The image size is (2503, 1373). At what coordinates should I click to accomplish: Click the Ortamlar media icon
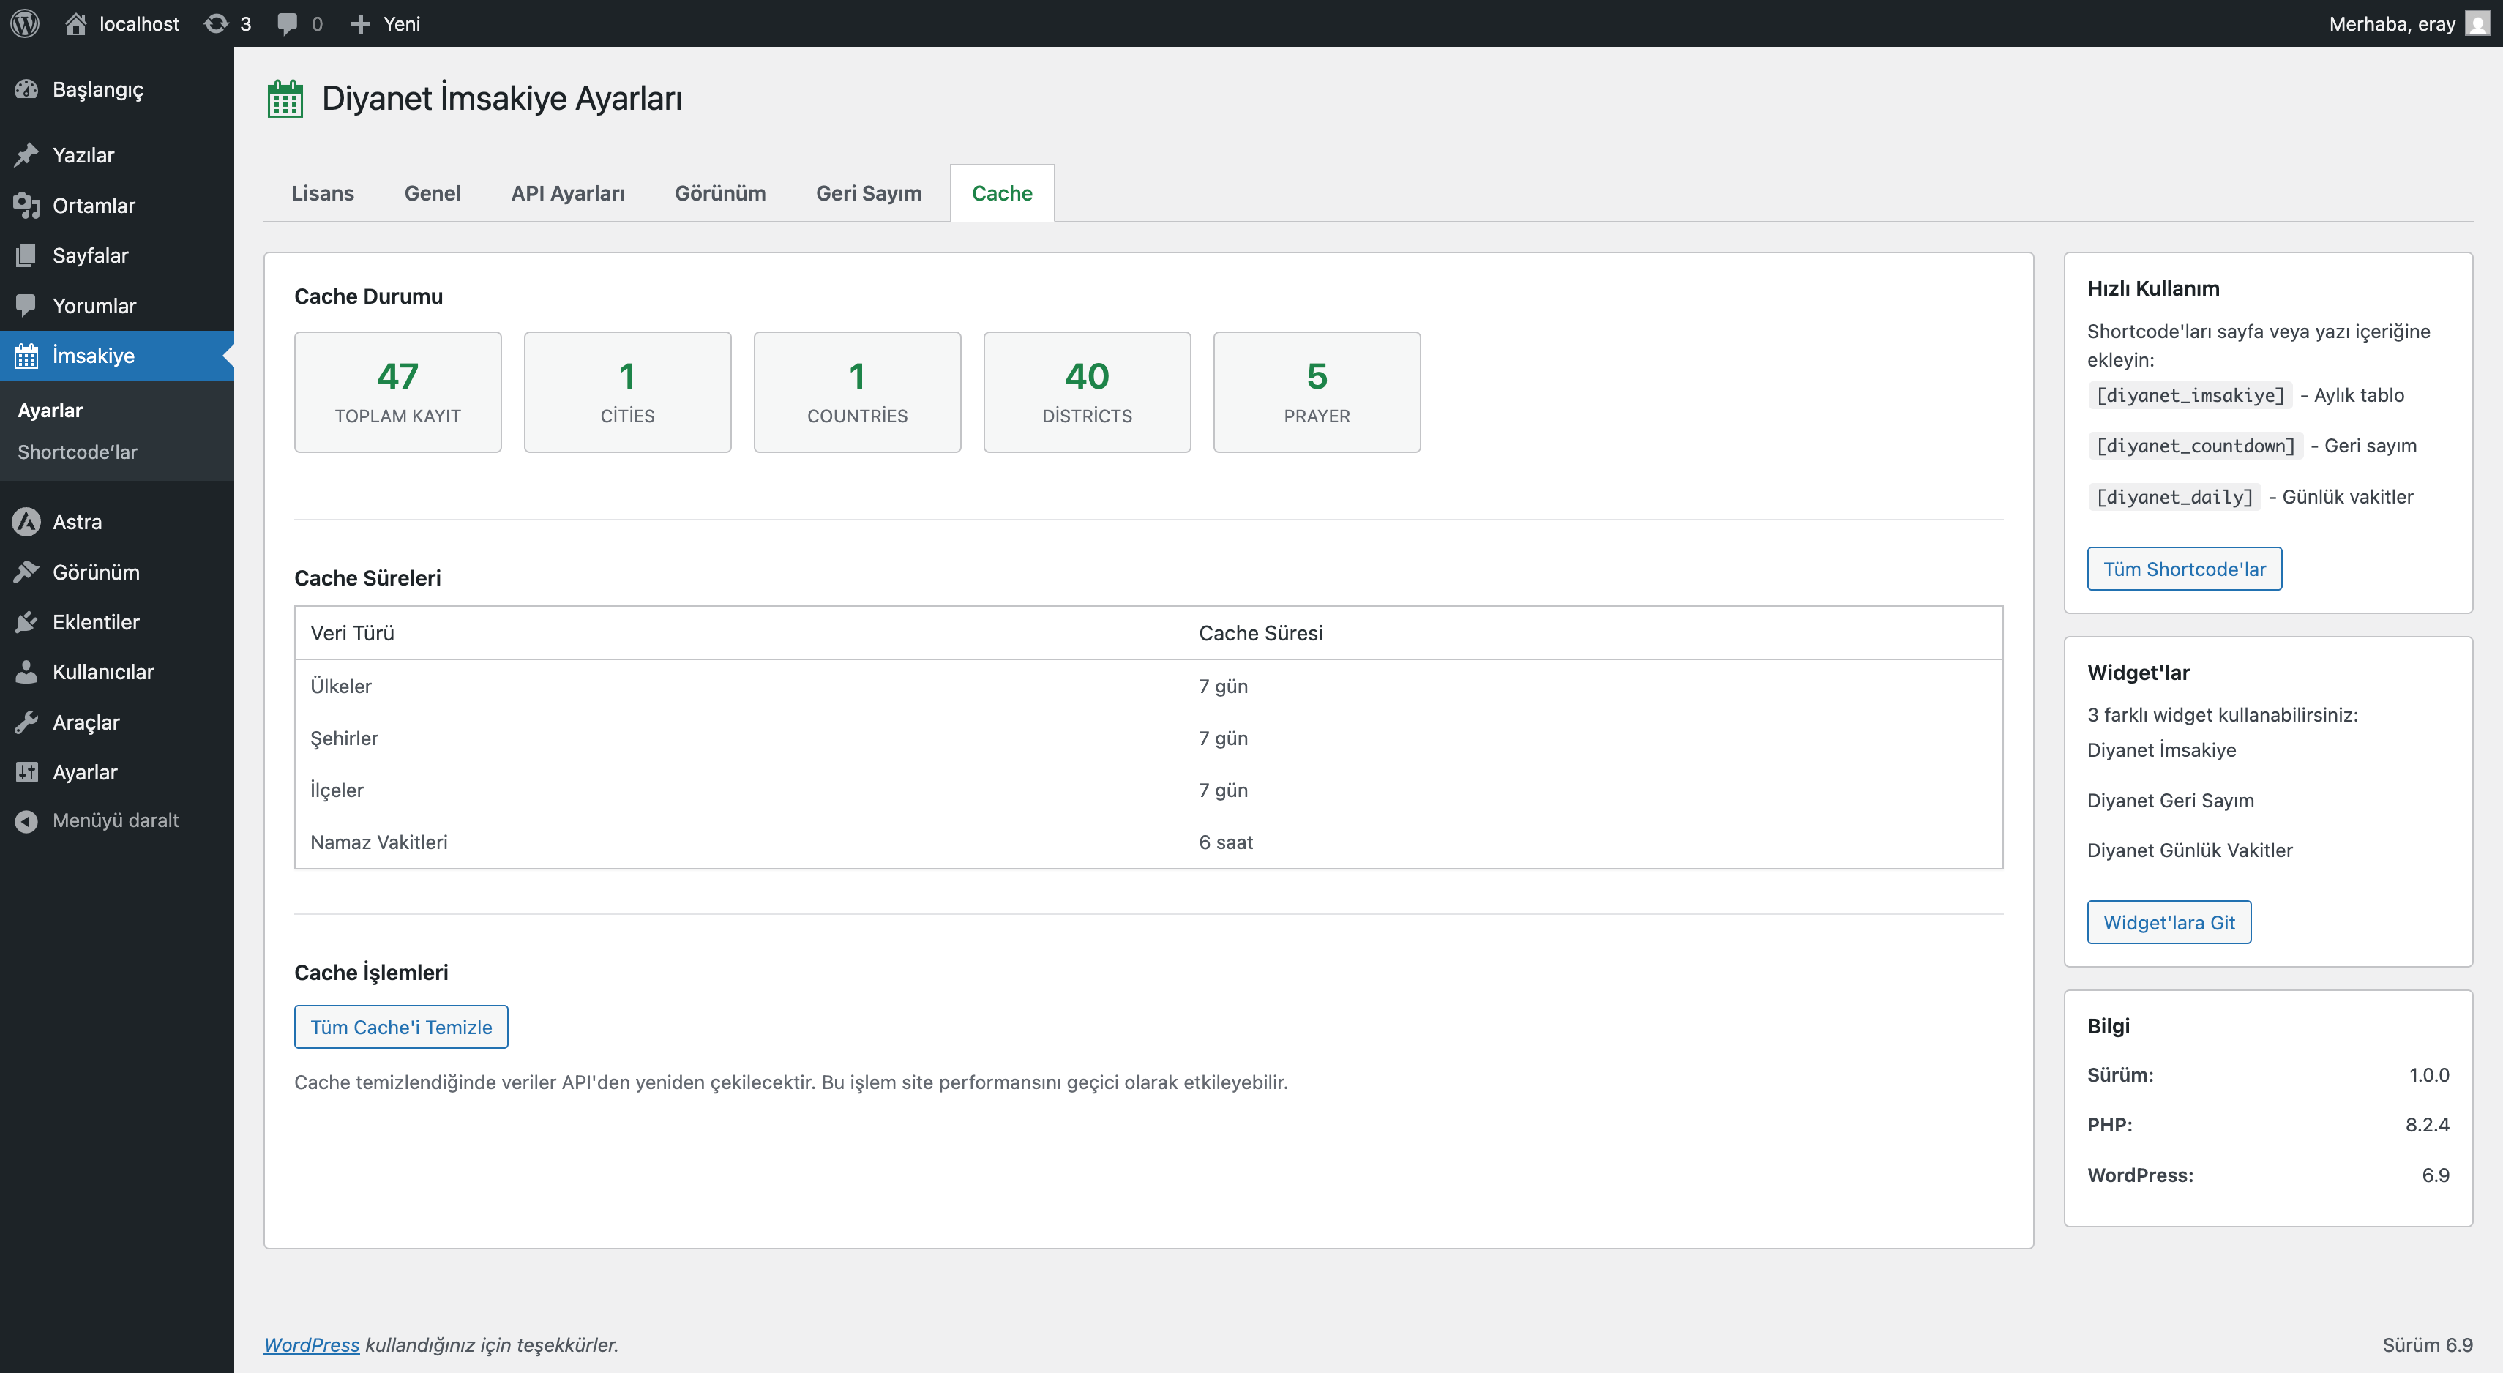[26, 206]
